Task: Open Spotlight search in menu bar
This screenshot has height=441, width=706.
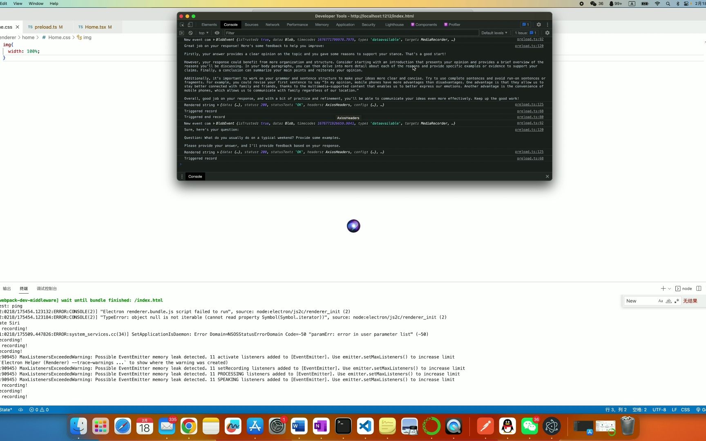Action: click(668, 3)
